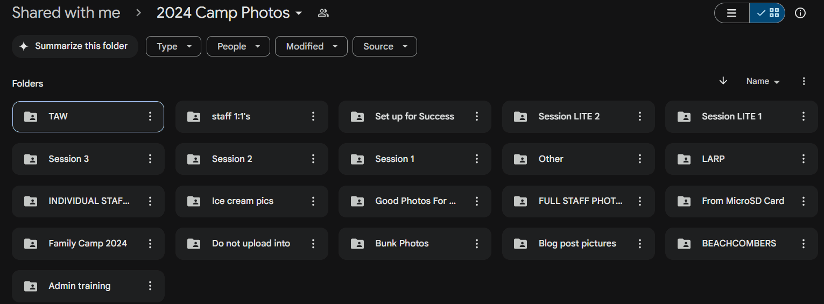Go to Shared with me breadcrumb
Image resolution: width=824 pixels, height=304 pixels.
click(66, 13)
